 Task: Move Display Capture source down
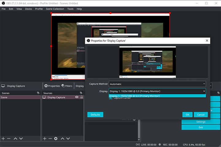tap(68, 139)
